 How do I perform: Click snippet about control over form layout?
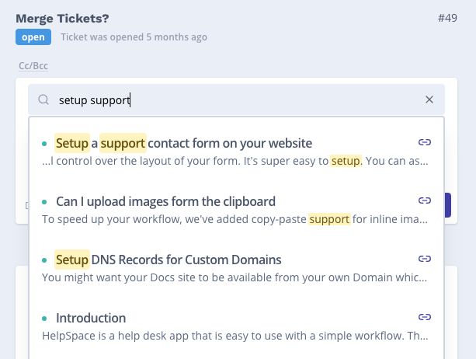(x=235, y=162)
